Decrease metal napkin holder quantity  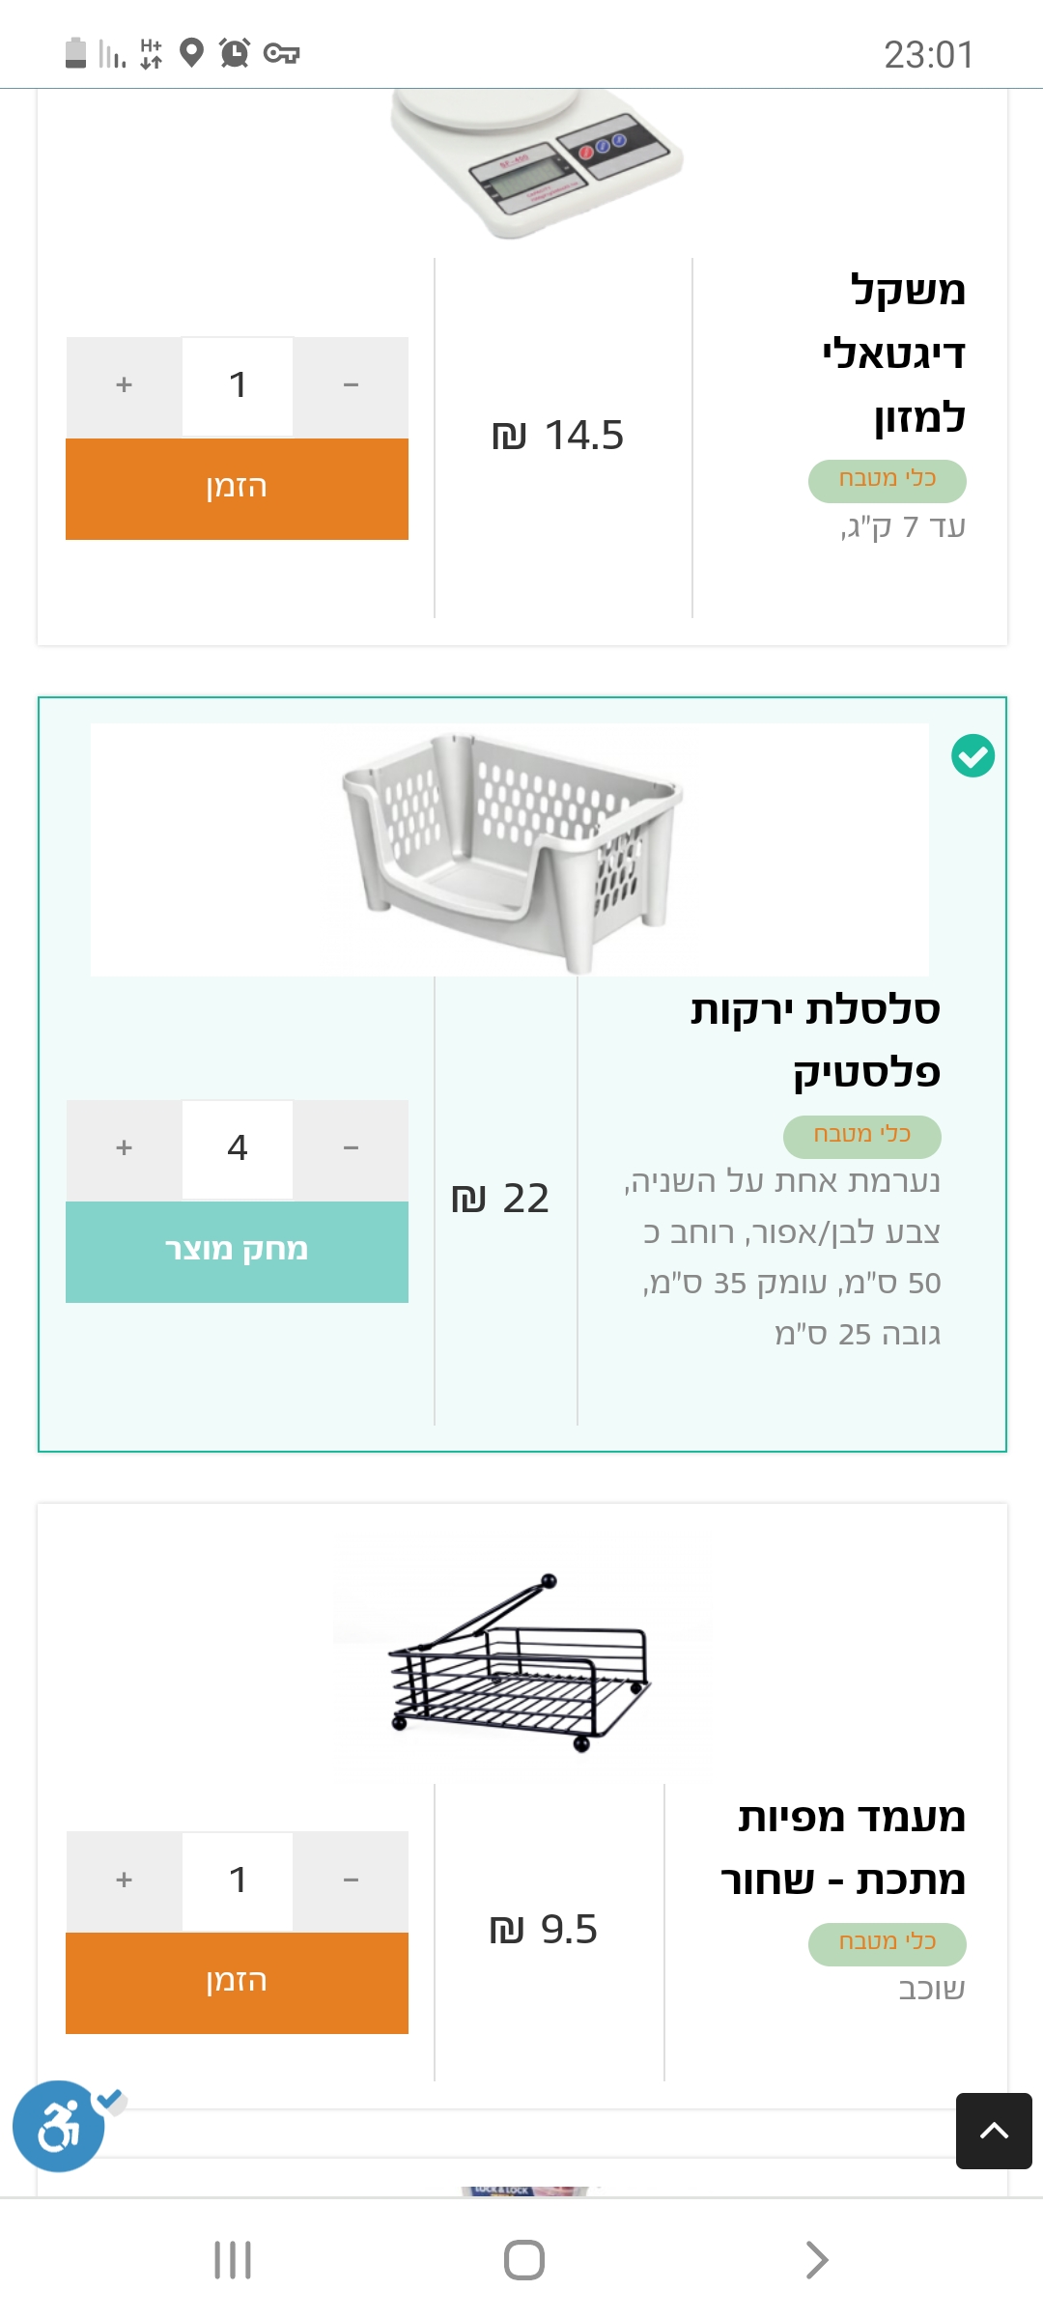(351, 1880)
